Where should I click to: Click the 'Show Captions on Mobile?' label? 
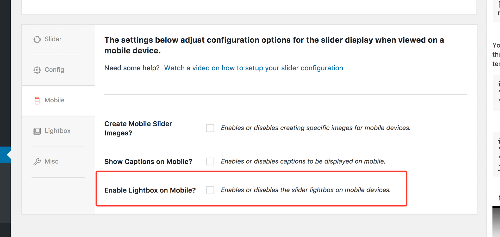pos(148,162)
